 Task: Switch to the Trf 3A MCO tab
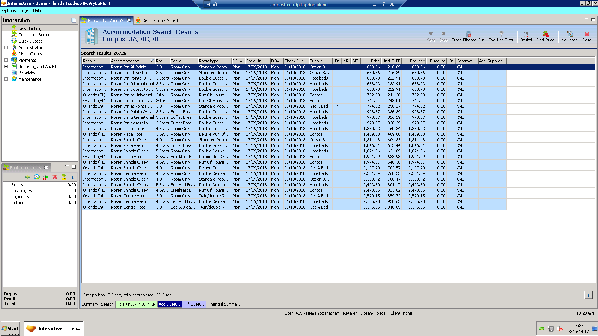point(194,305)
